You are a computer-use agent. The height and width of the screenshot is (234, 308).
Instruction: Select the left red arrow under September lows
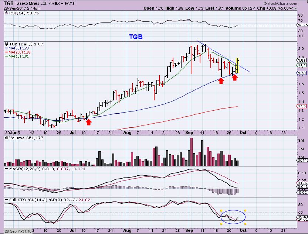221,80
